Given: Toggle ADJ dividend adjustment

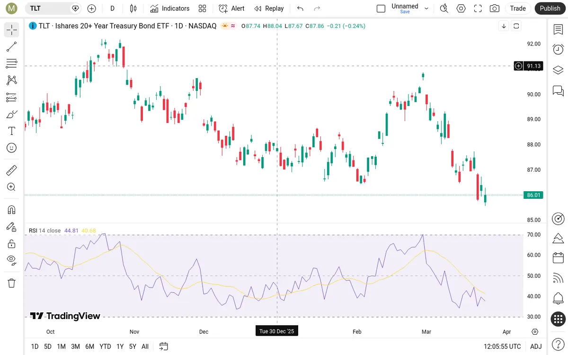Looking at the screenshot, I should (x=536, y=346).
